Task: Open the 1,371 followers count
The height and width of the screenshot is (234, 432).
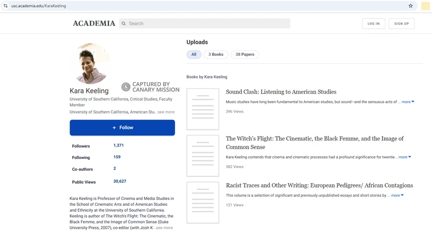Action: pyautogui.click(x=118, y=145)
